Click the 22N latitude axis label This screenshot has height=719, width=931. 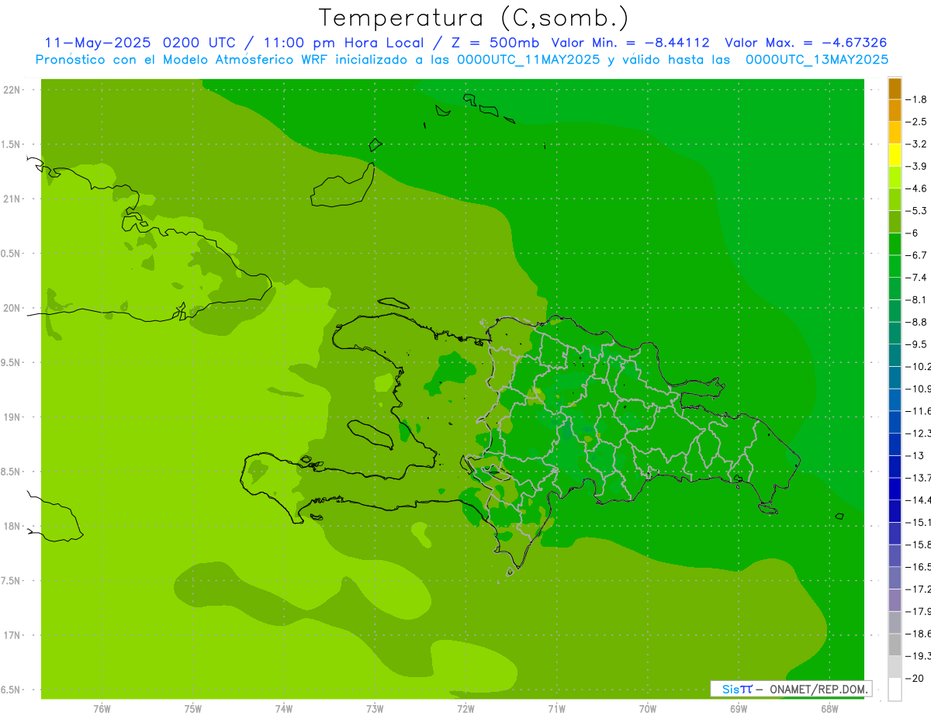click(12, 89)
